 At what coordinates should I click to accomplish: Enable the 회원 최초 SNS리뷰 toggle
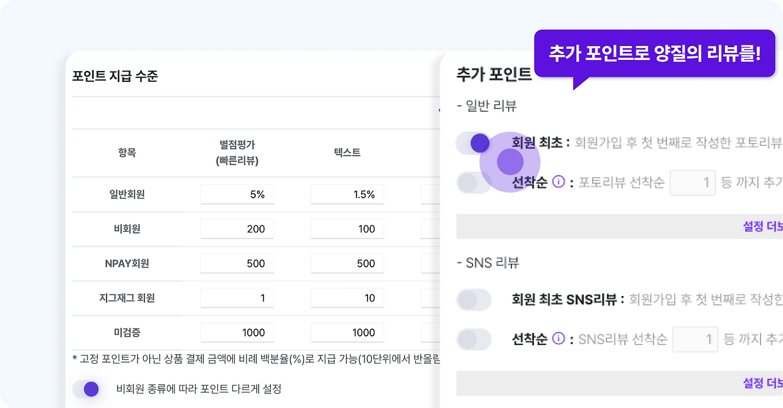(x=474, y=300)
